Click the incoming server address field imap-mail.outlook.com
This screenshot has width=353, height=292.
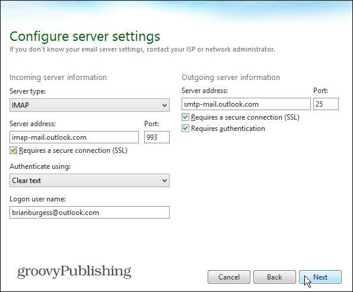pyautogui.click(x=74, y=137)
